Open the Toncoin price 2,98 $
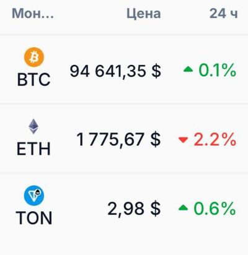 (x=134, y=209)
